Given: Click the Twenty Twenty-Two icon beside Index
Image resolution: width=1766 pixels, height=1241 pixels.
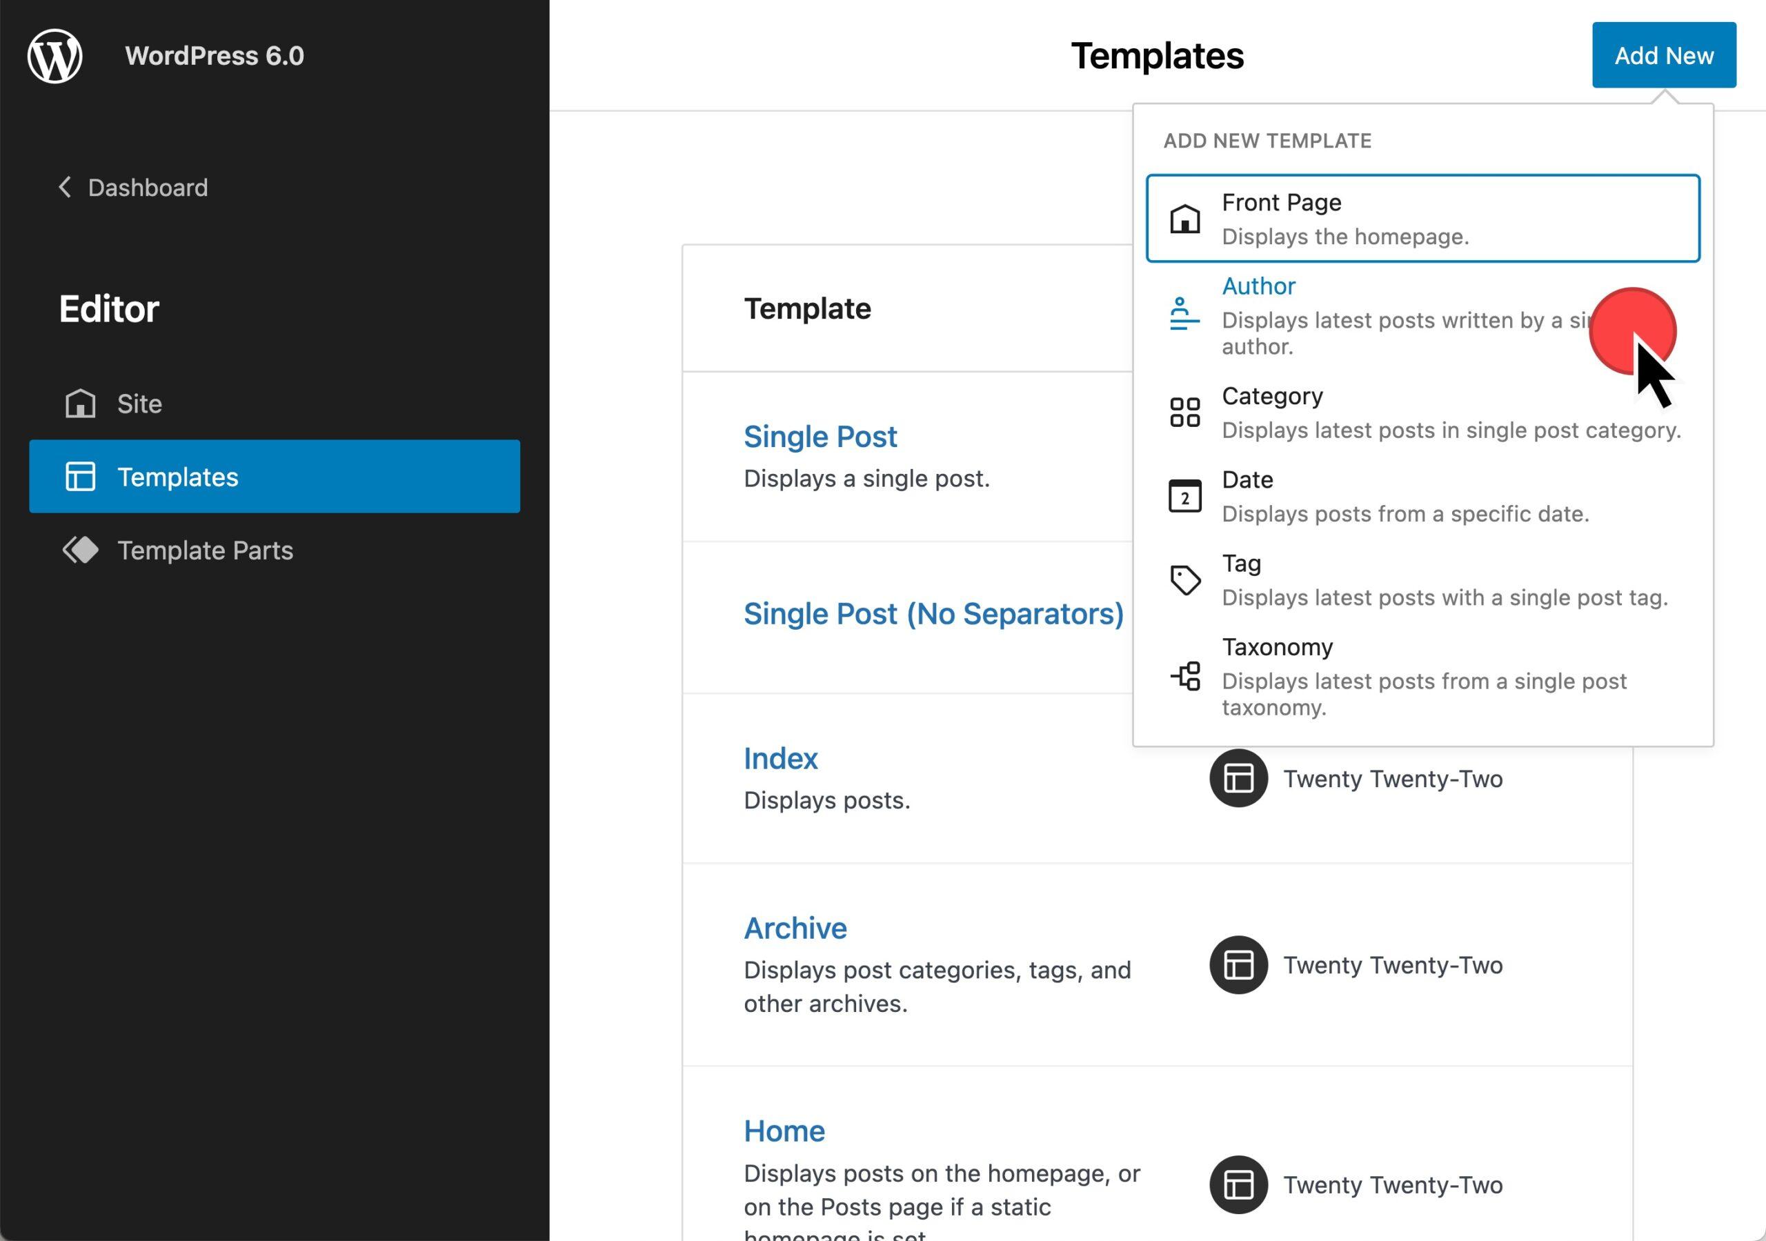Looking at the screenshot, I should coord(1238,778).
